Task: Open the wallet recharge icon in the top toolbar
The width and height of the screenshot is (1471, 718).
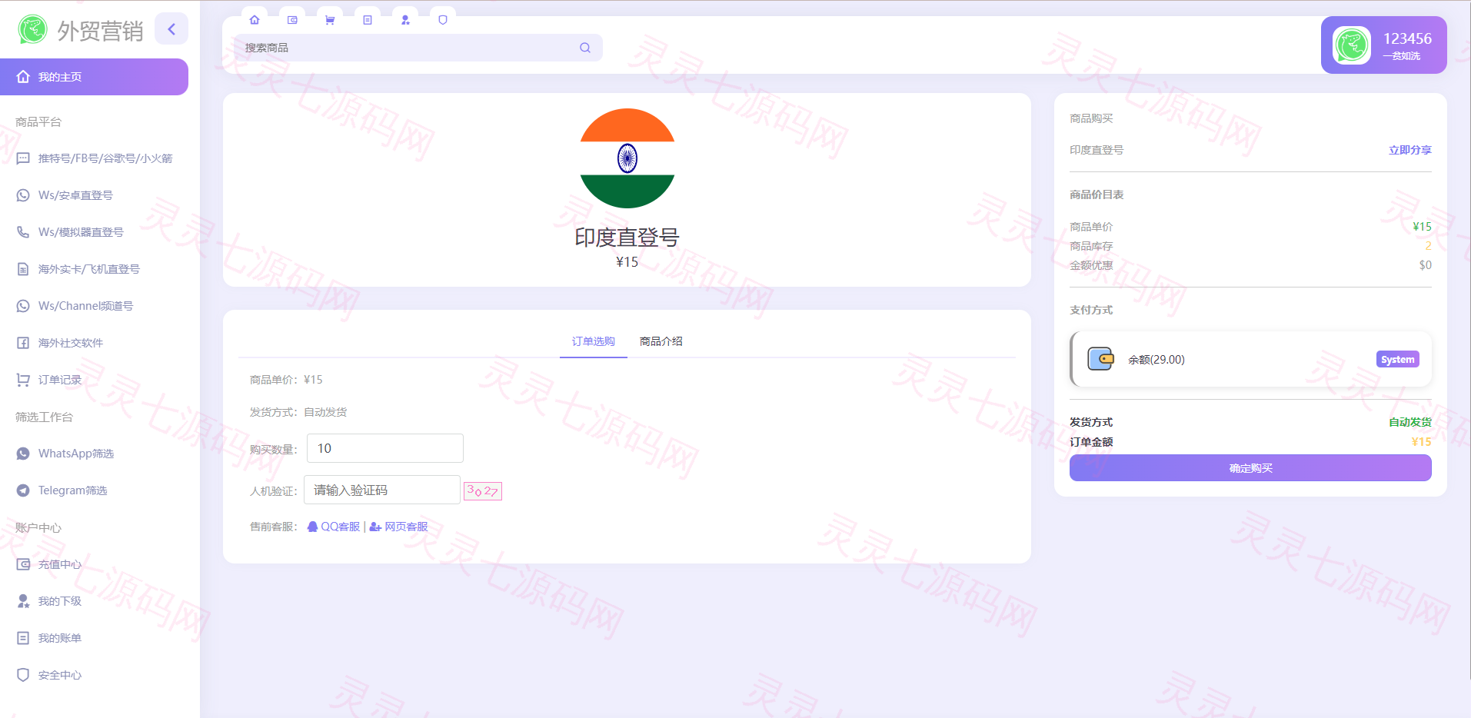Action: 292,20
